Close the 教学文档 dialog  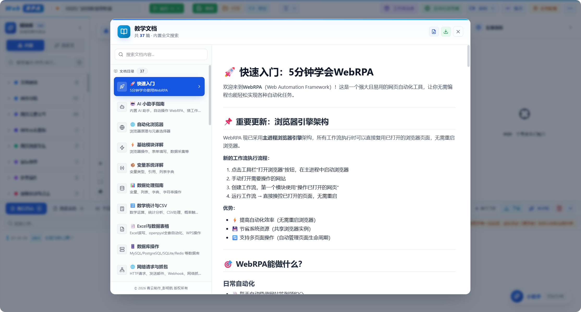point(458,32)
